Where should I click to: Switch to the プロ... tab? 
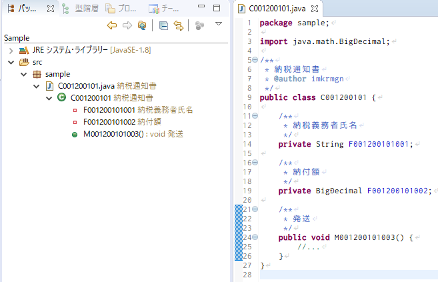[x=121, y=9]
